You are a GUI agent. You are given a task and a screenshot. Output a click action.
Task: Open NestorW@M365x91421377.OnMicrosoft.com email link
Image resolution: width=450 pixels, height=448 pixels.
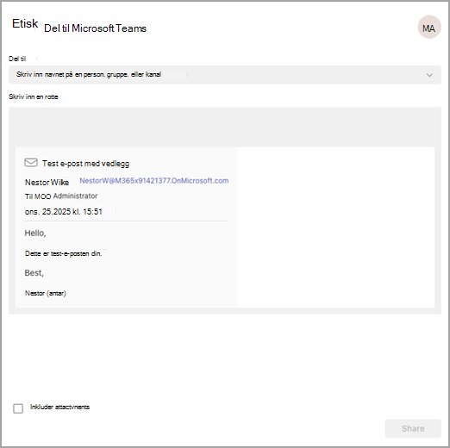click(x=154, y=181)
